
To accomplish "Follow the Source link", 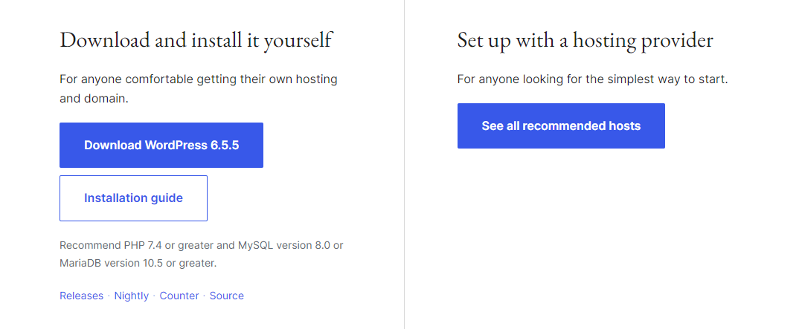I will [227, 296].
